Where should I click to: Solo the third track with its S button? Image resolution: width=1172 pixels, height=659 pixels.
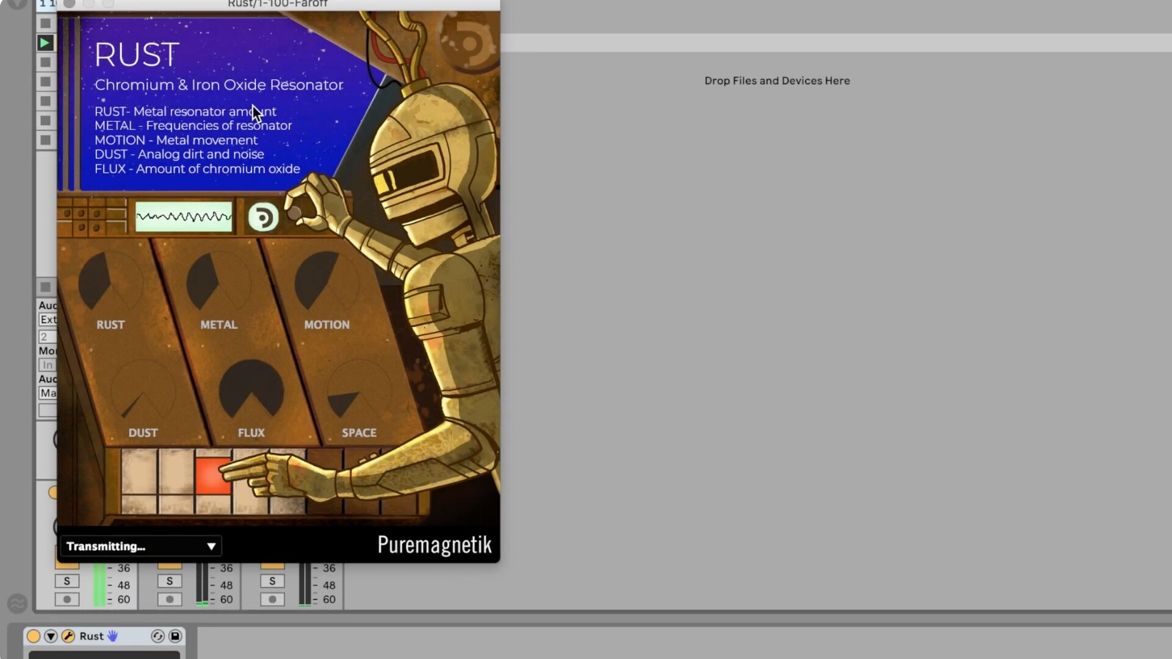click(x=272, y=581)
